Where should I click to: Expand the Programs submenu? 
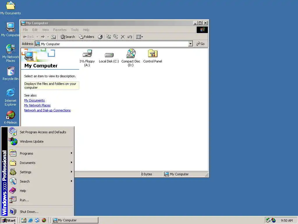[41, 153]
